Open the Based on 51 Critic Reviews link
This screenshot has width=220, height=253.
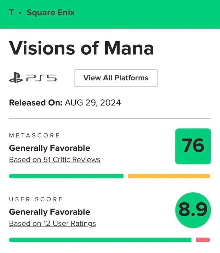[55, 160]
